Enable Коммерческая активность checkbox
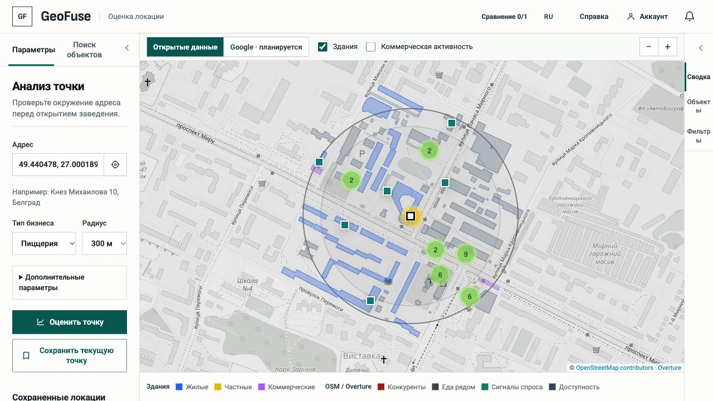This screenshot has width=713, height=401. (370, 47)
